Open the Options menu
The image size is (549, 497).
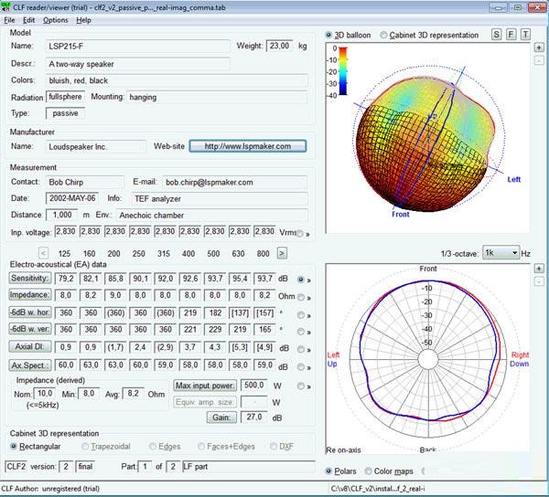[55, 19]
